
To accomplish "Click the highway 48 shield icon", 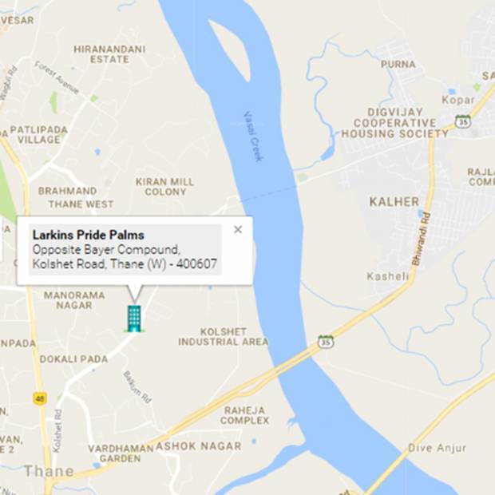I will coord(40,398).
